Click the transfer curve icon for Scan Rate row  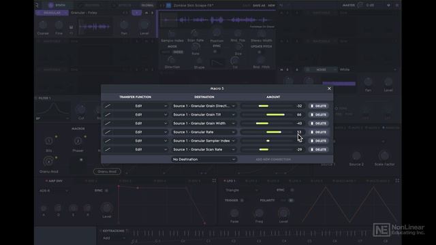coord(108,150)
